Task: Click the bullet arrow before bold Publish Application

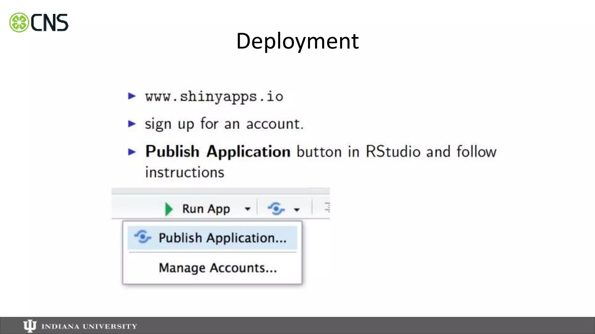Action: (x=132, y=152)
